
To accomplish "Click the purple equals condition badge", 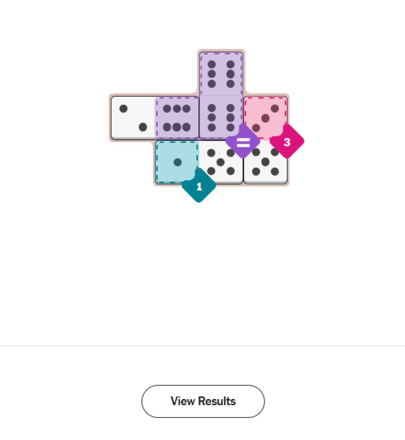I will point(244,142).
